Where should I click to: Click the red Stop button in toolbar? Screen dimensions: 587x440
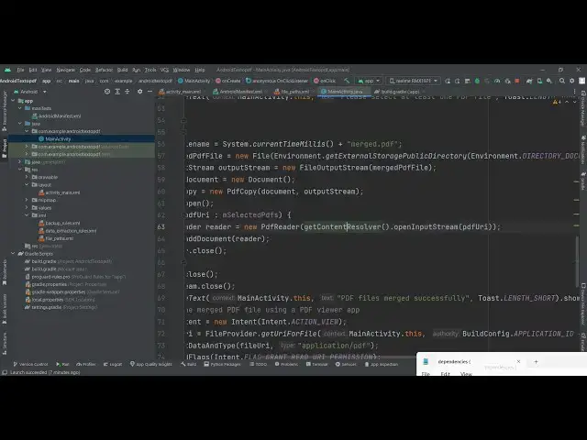[x=517, y=81]
